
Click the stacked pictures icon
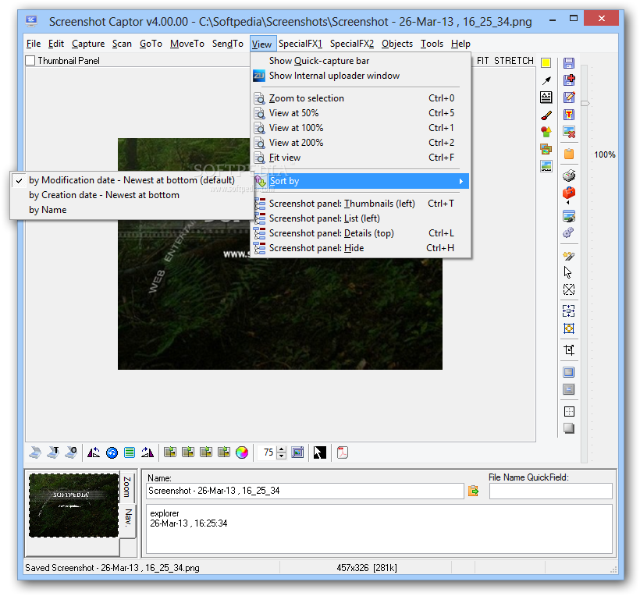(x=546, y=149)
